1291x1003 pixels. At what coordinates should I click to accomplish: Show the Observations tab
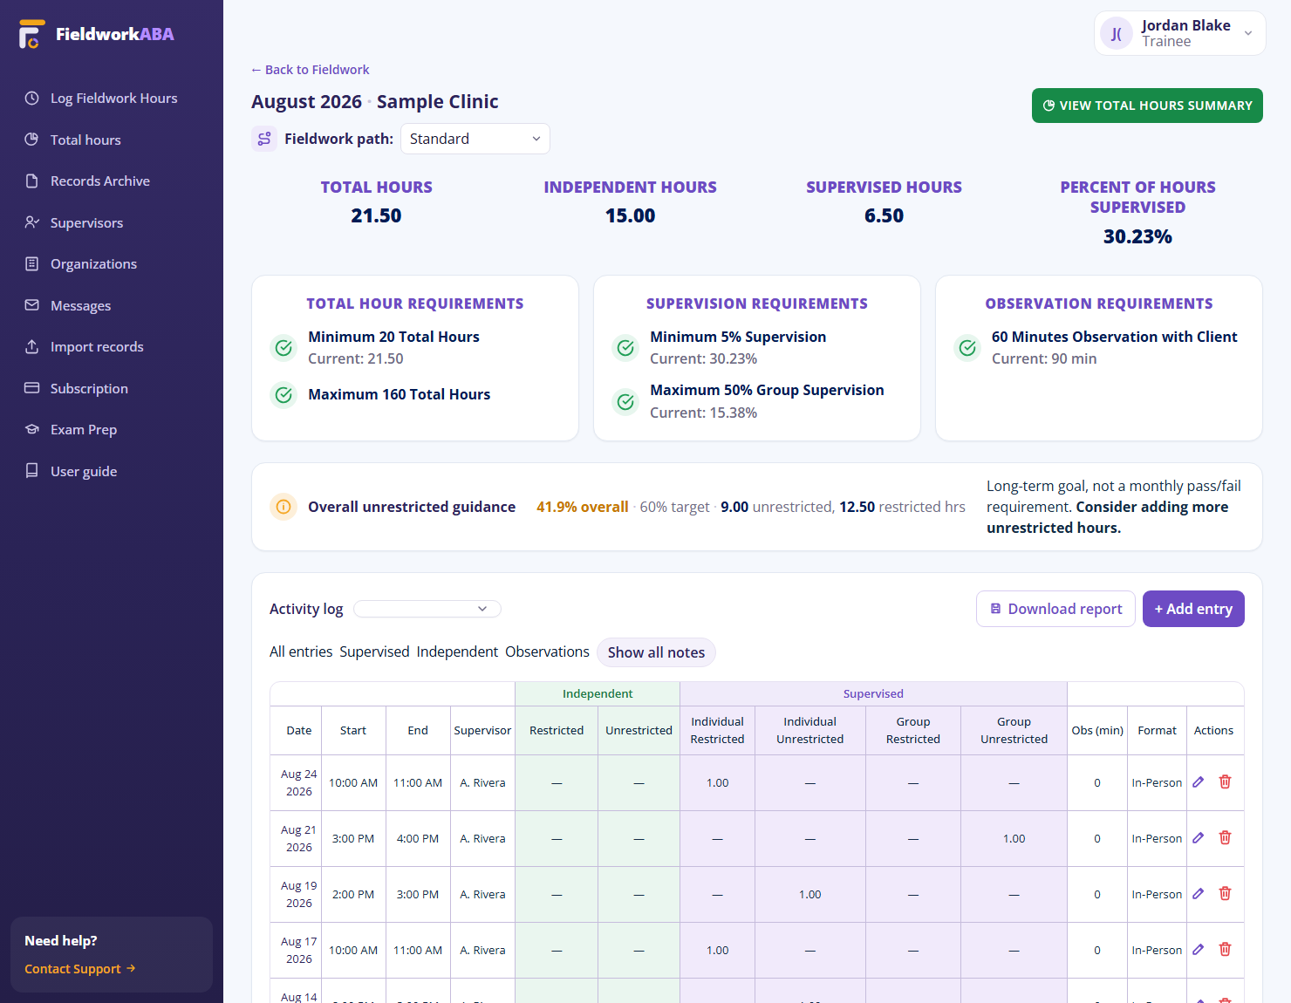(x=547, y=652)
